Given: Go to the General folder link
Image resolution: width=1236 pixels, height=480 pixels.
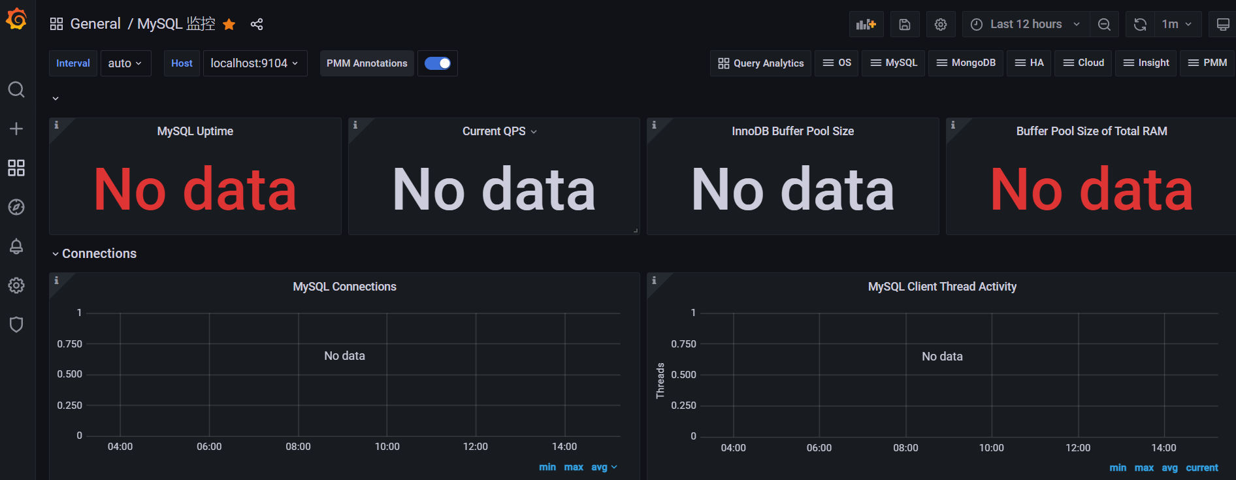Looking at the screenshot, I should [95, 24].
